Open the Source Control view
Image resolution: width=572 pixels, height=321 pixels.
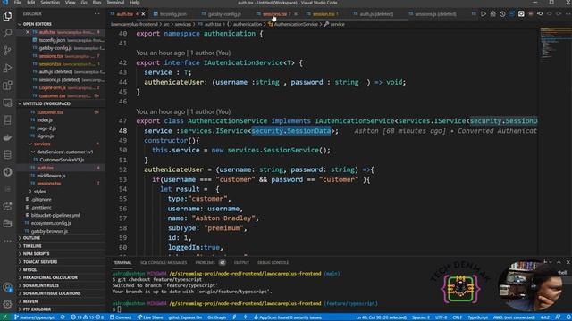pos(7,50)
